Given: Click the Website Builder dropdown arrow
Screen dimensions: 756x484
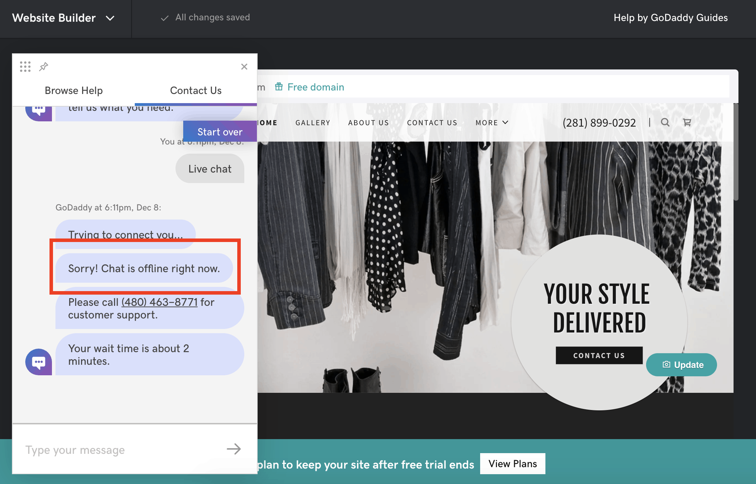Looking at the screenshot, I should 109,17.
